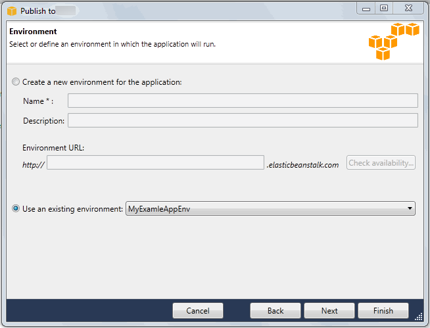Click the resize grip in bottom-right corner
430x328 pixels.
pyautogui.click(x=418, y=316)
